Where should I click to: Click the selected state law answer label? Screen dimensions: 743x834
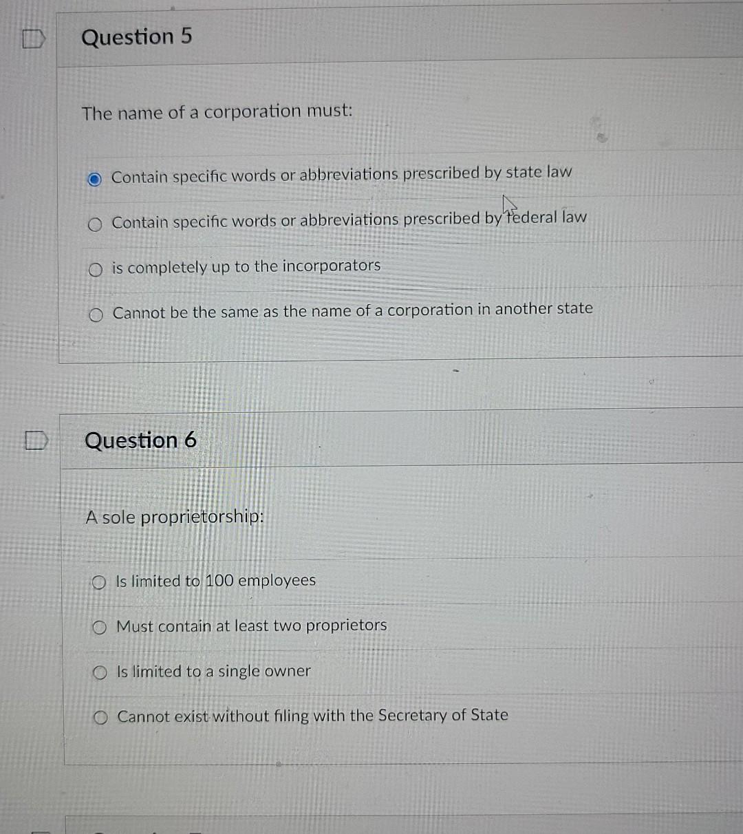[x=342, y=174]
